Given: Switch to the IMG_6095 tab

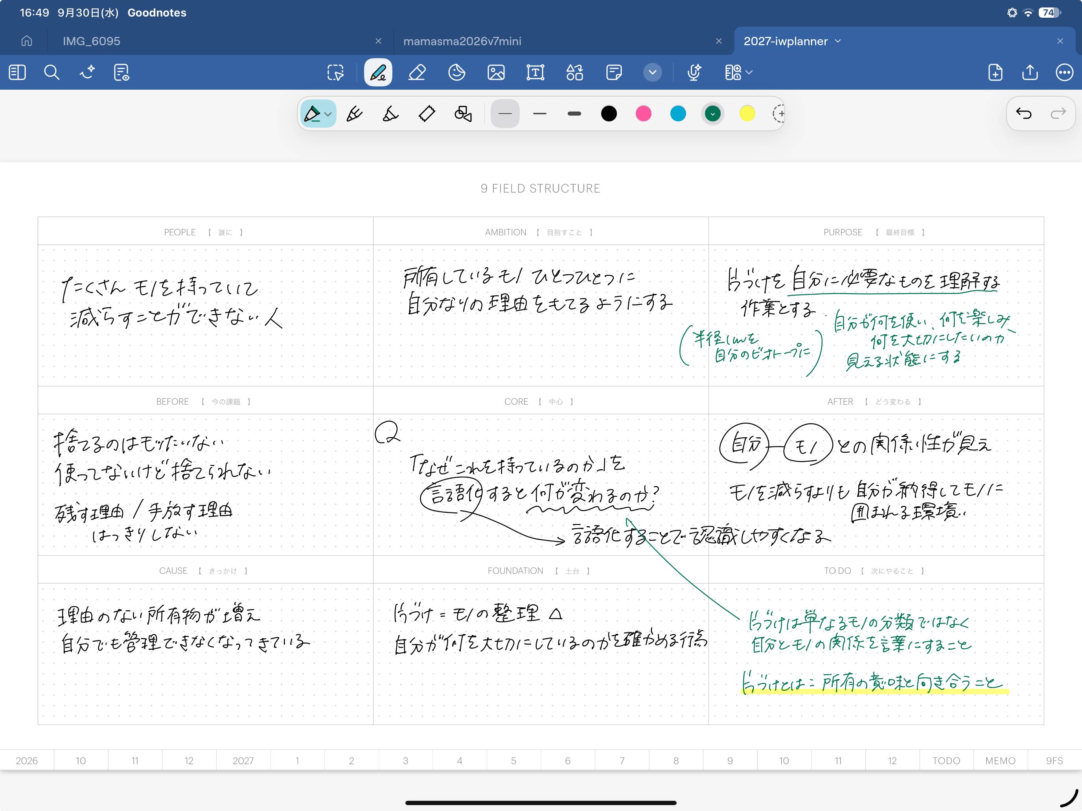Looking at the screenshot, I should point(92,41).
